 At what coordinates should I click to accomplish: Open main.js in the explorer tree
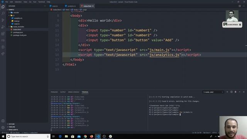16,21
